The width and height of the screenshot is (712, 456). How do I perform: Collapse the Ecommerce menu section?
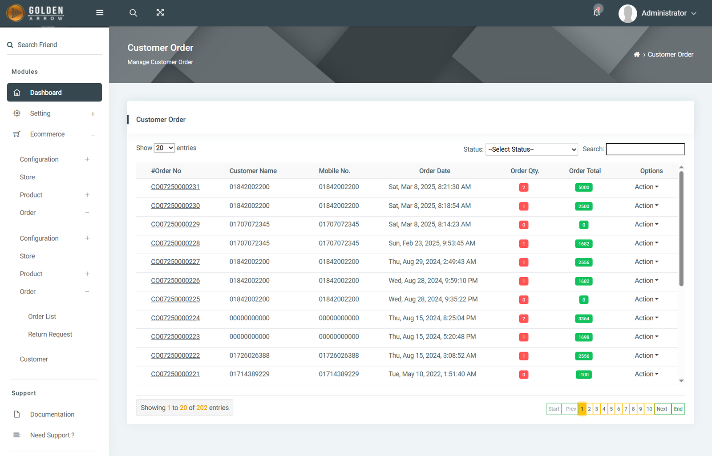point(93,135)
